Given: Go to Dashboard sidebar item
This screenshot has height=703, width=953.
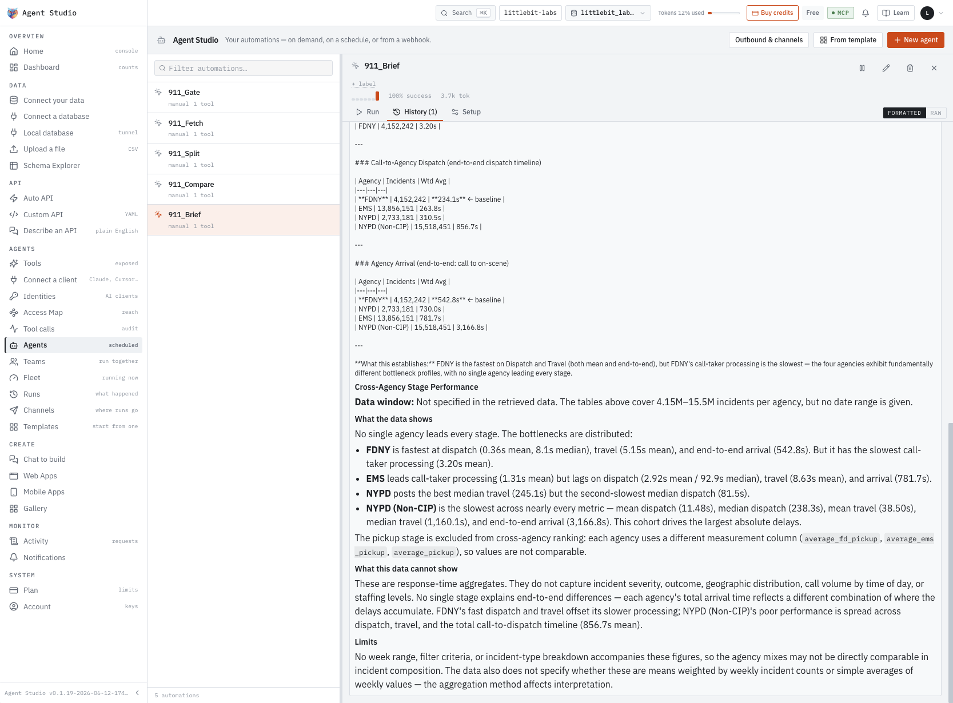Looking at the screenshot, I should click(x=73, y=67).
